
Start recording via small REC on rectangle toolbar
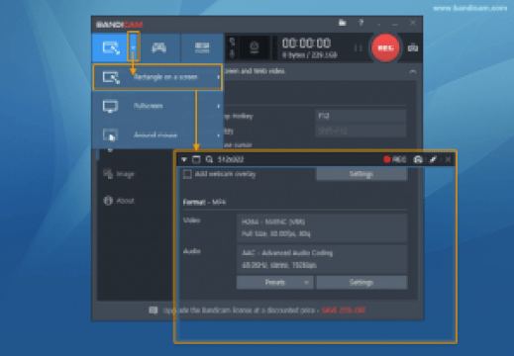tap(395, 159)
